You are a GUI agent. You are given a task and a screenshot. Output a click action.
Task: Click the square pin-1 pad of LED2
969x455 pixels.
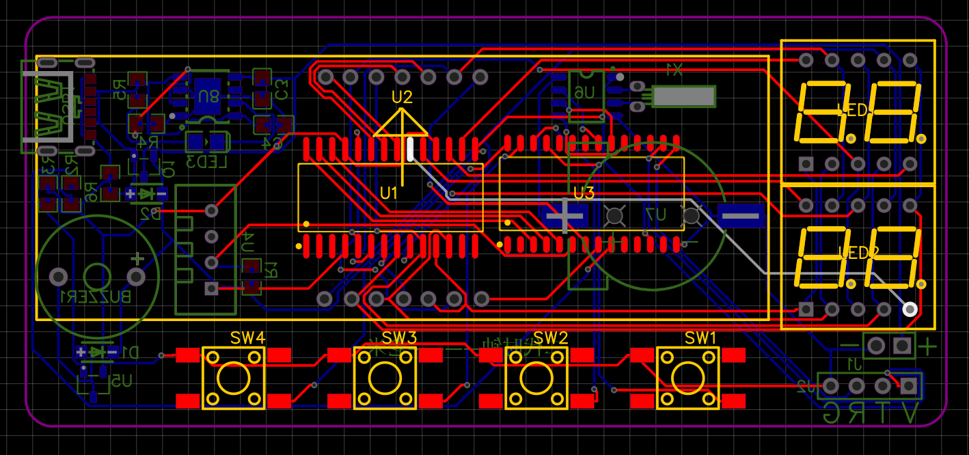[806, 309]
